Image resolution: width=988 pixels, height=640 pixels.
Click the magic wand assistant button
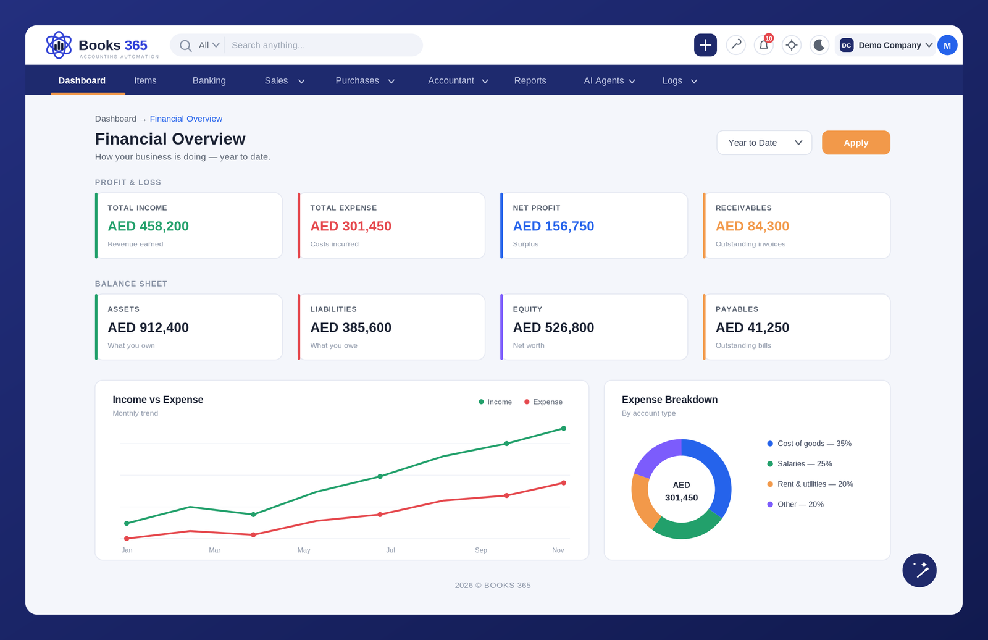point(919,570)
